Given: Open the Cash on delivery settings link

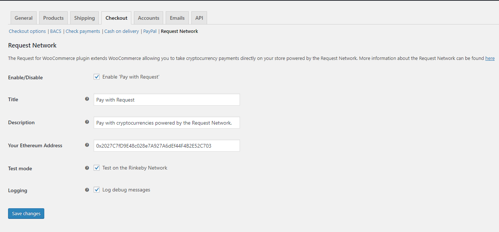Looking at the screenshot, I should tap(121, 31).
